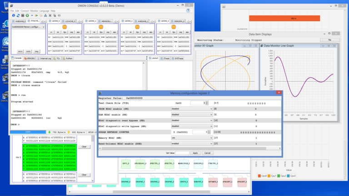Click Cancel in the register dialog
Screen dimensions: 349x196
coord(207,153)
